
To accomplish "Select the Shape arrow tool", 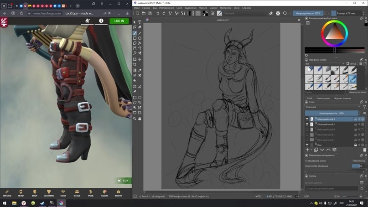I will [x=135, y=22].
